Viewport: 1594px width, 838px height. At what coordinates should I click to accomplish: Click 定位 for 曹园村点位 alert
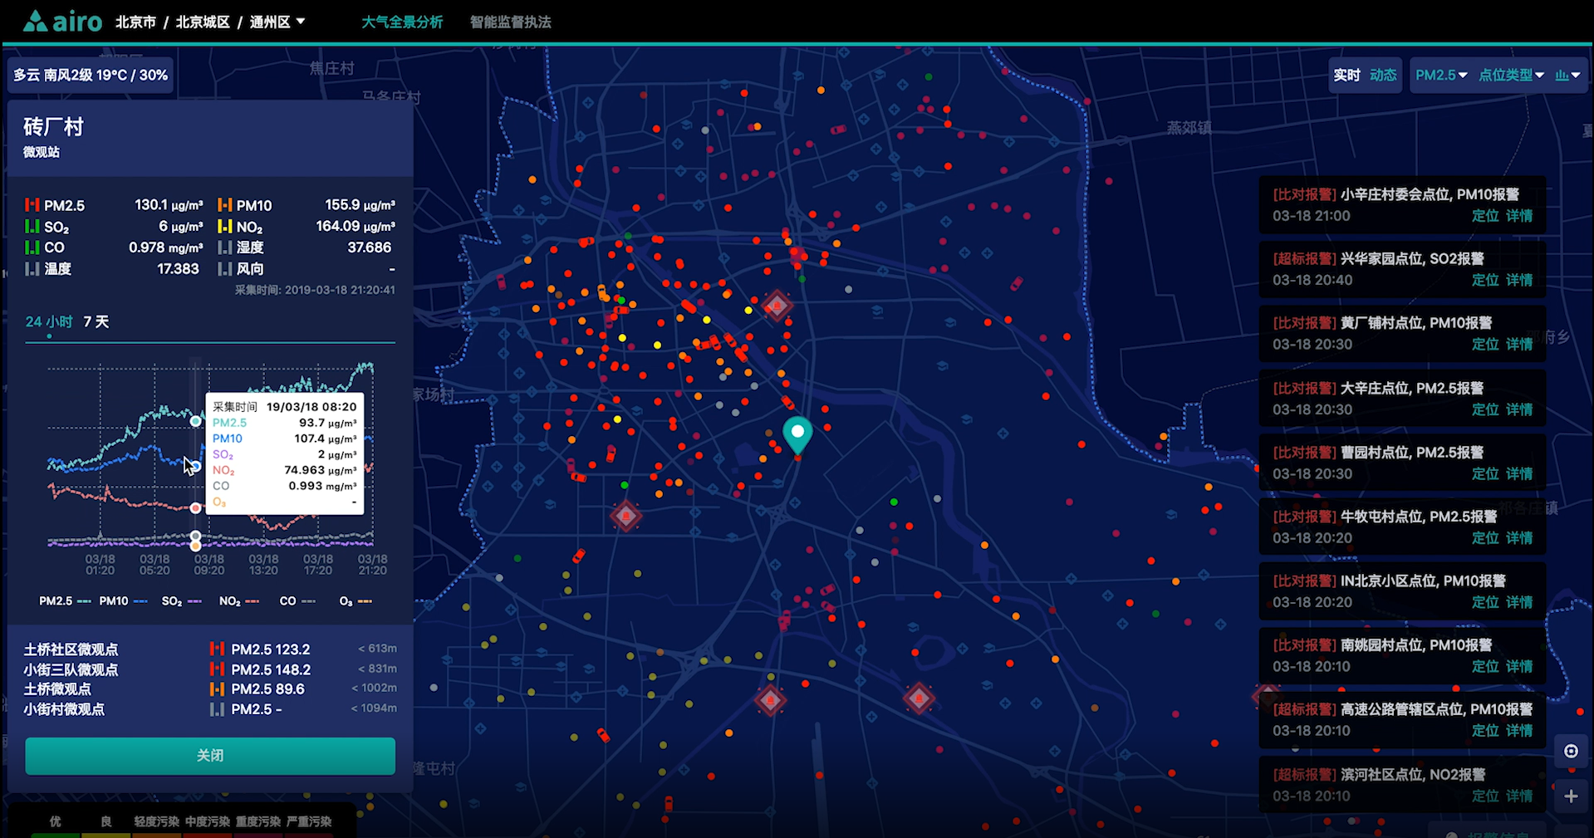[1485, 473]
